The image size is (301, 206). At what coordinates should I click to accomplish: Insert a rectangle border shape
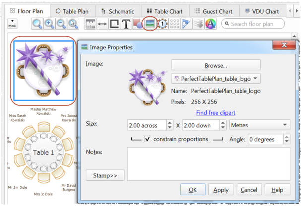pos(114,24)
